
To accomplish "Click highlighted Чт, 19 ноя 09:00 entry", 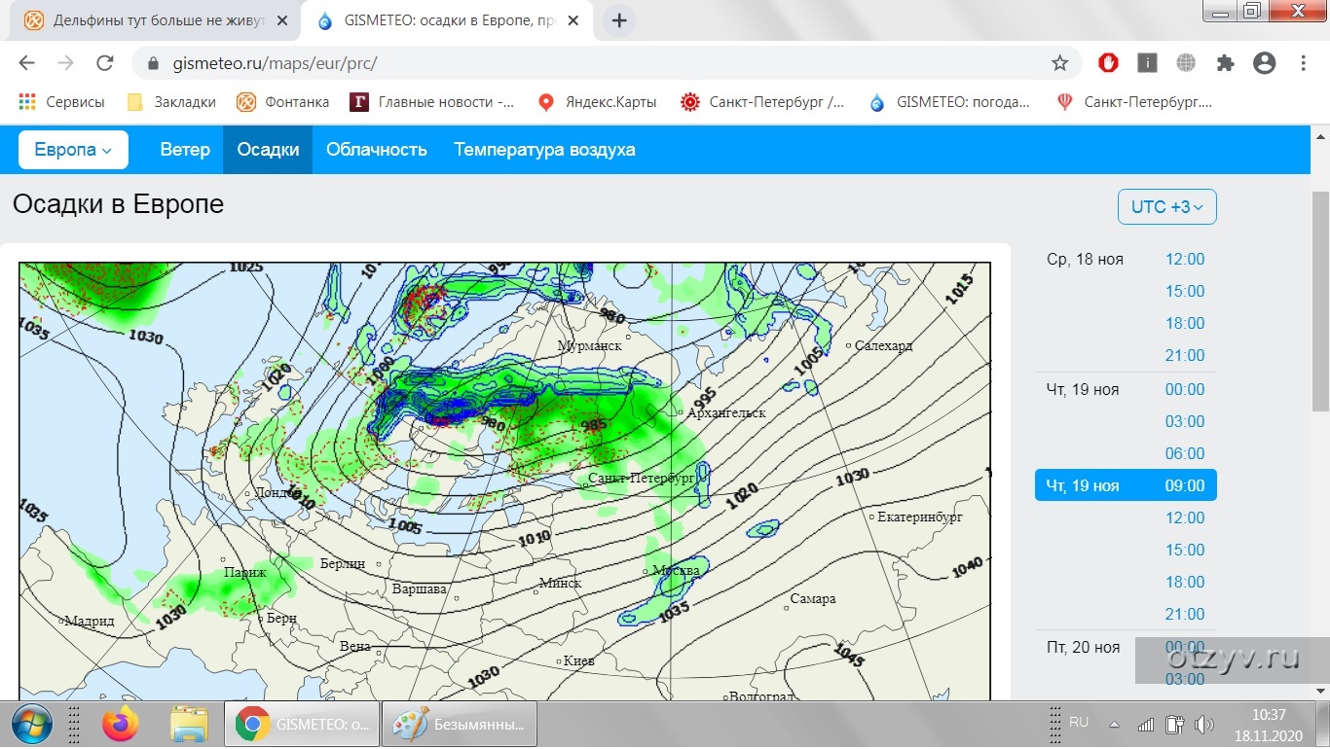I will [x=1126, y=485].
